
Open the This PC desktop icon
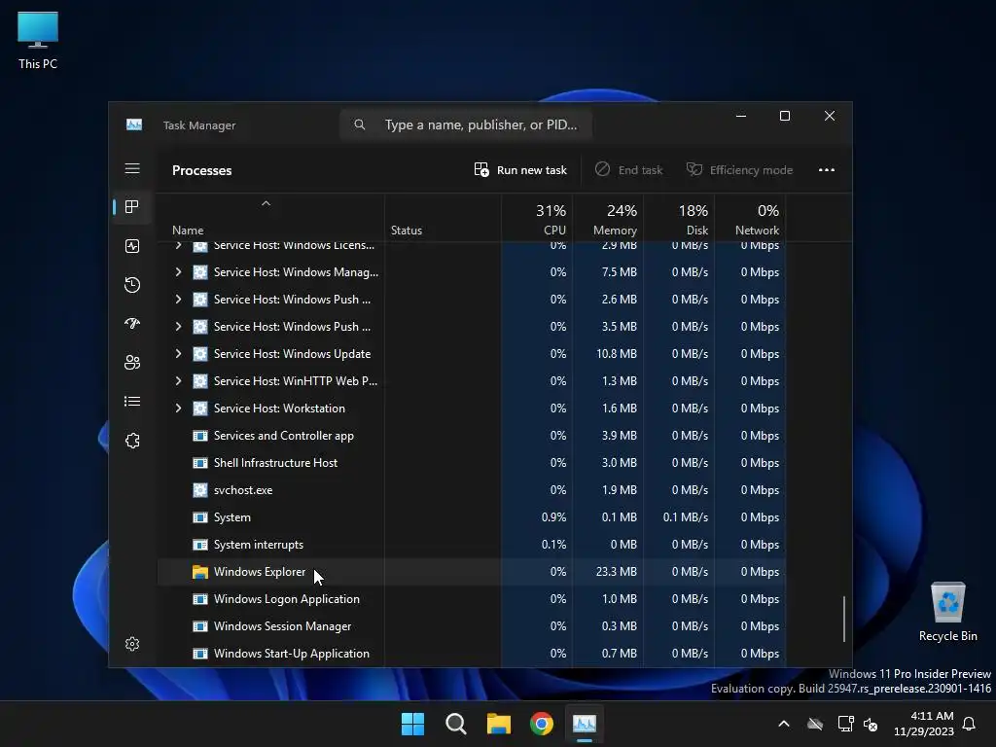38,41
